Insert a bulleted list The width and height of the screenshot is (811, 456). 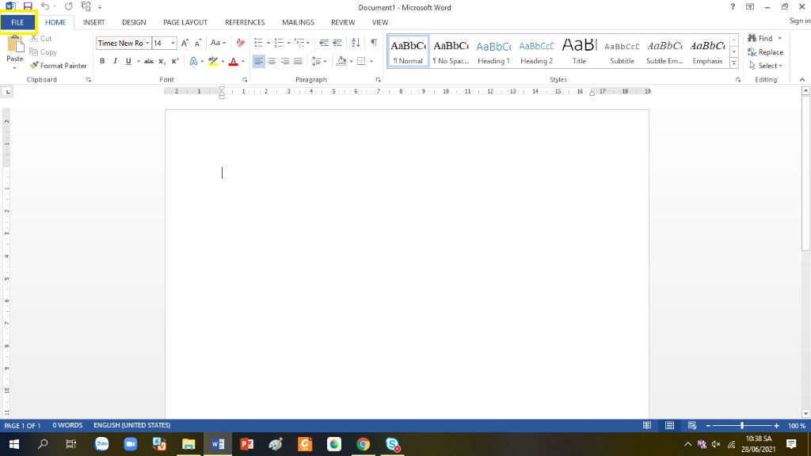click(259, 43)
